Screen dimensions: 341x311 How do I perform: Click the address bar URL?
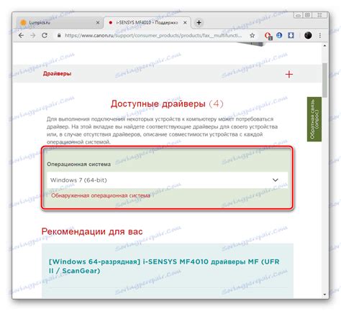pos(153,36)
